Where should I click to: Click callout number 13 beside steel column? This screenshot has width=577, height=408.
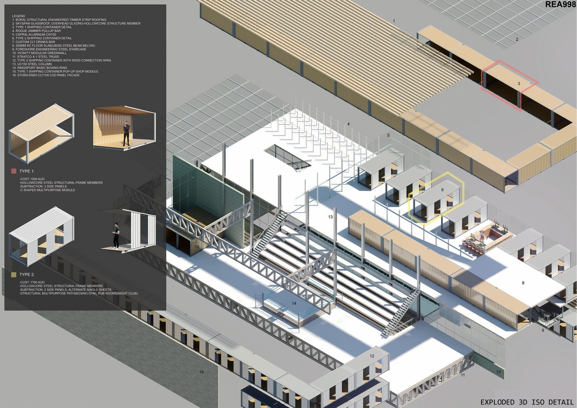[330, 217]
